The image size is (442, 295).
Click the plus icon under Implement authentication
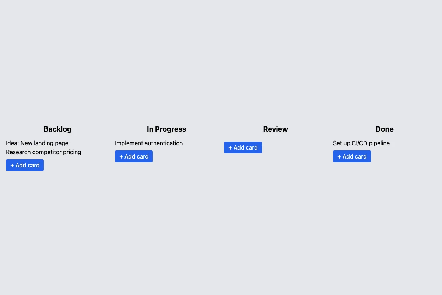pyautogui.click(x=121, y=157)
